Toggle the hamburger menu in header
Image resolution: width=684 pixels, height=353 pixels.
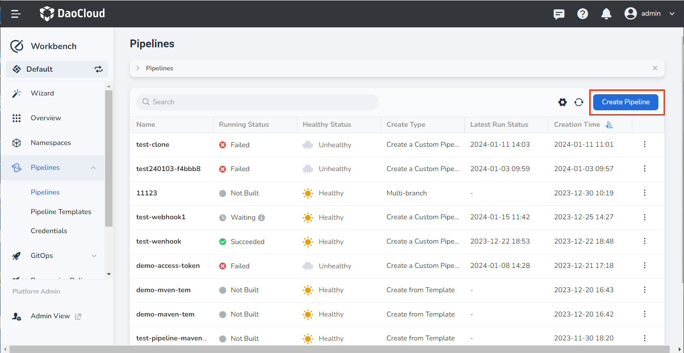pos(16,14)
